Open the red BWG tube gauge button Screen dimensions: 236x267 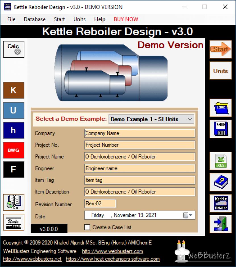pos(14,150)
